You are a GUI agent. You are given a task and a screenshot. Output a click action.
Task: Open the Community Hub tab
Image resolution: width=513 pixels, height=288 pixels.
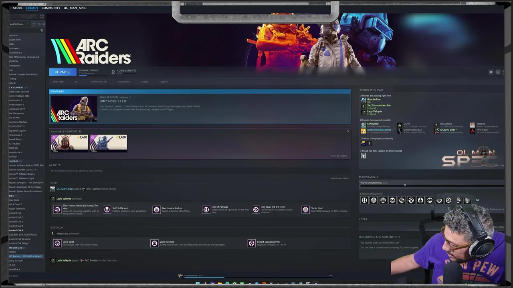99,82
